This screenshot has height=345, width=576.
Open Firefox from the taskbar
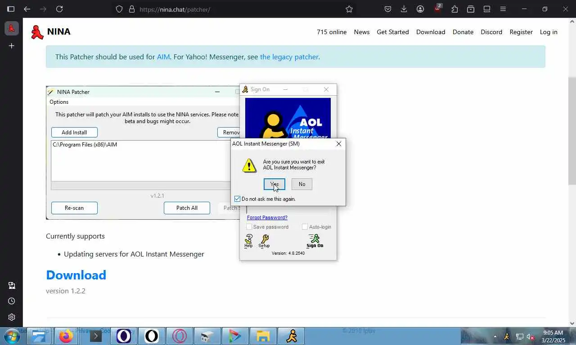pos(66,336)
